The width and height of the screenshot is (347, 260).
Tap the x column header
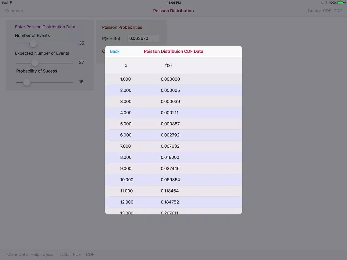pyautogui.click(x=126, y=65)
